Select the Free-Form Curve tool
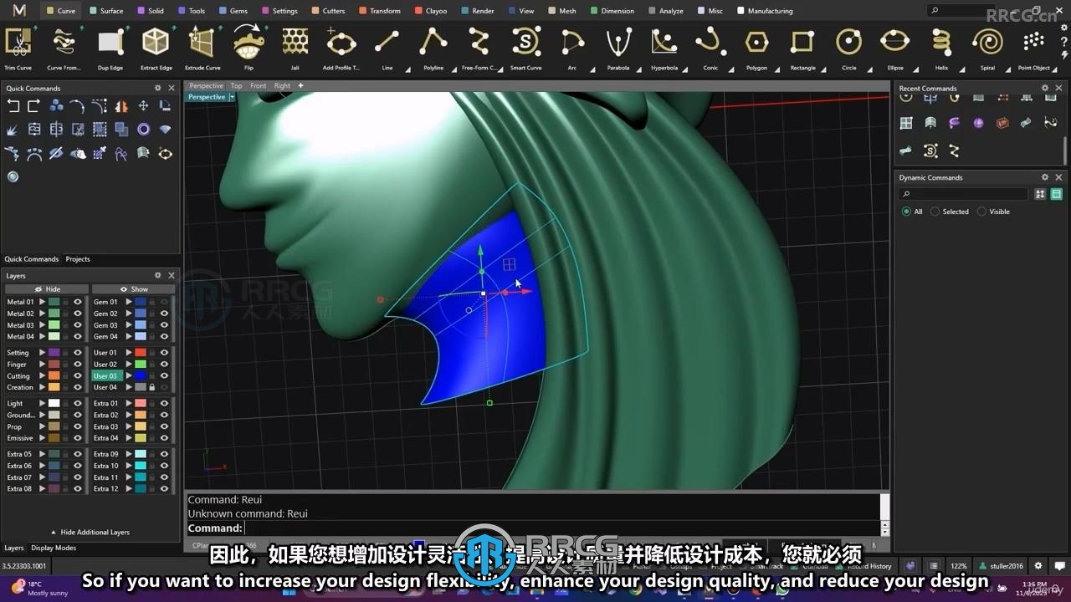 point(479,48)
